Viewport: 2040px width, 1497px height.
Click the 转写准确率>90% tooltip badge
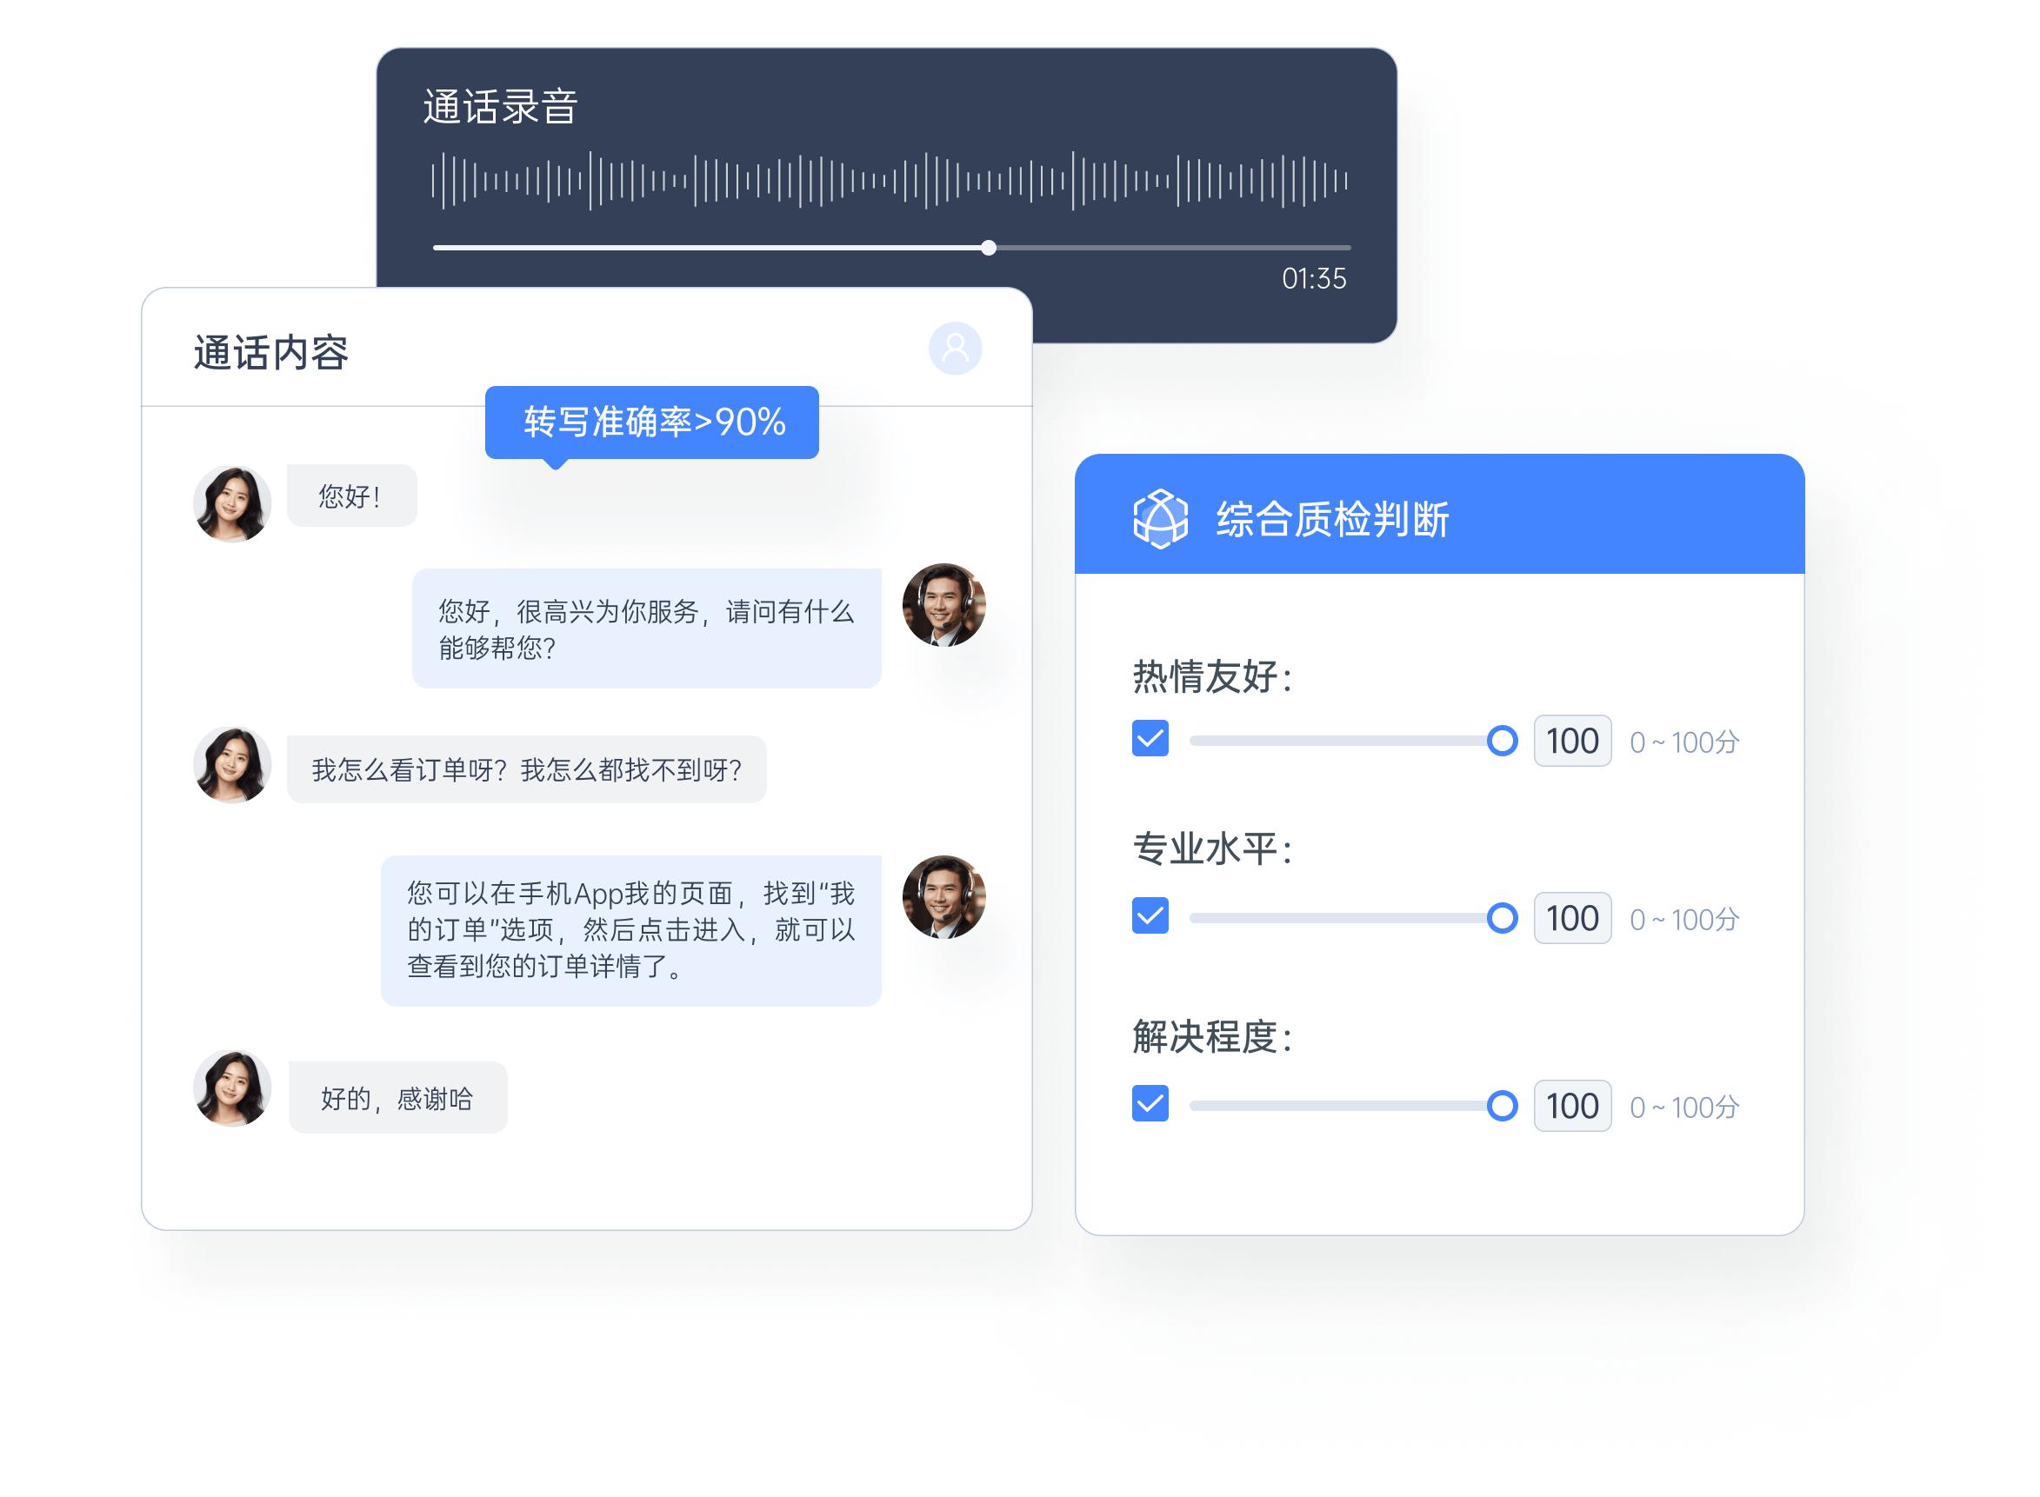click(x=651, y=422)
